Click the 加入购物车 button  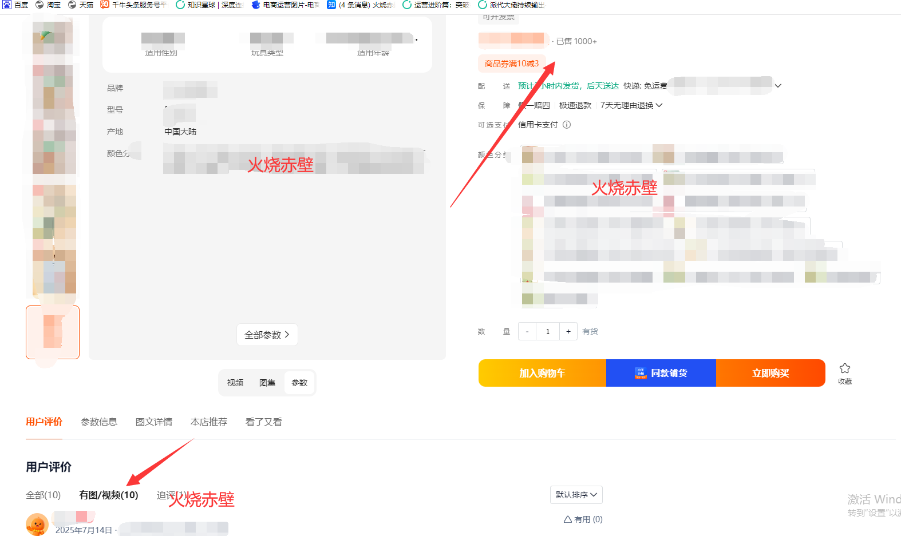tap(542, 373)
